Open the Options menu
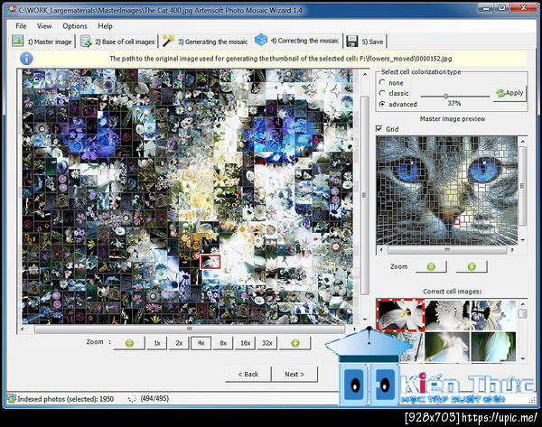 coord(75,26)
